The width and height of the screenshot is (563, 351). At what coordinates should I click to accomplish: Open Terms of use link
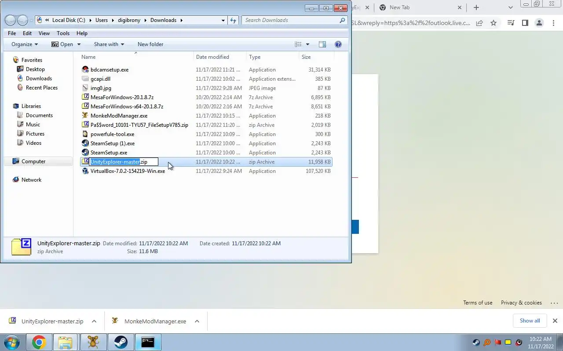click(x=478, y=303)
